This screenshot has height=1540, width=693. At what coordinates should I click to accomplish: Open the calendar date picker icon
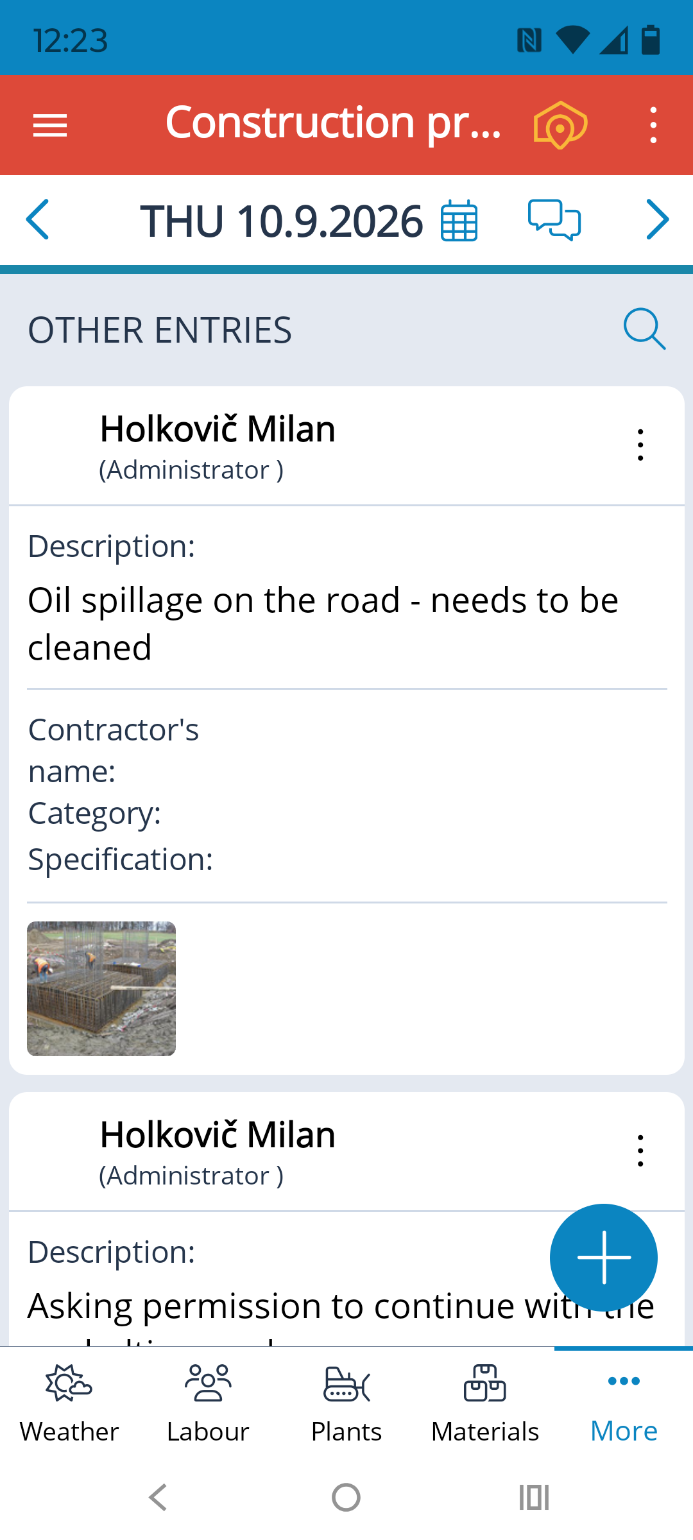459,221
